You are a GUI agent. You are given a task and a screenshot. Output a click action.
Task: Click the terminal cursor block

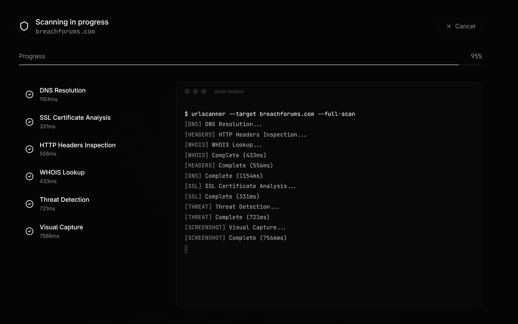pos(186,249)
